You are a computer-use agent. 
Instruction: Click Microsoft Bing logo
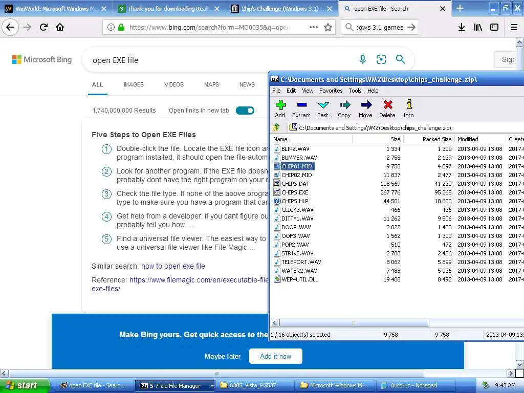tap(42, 59)
